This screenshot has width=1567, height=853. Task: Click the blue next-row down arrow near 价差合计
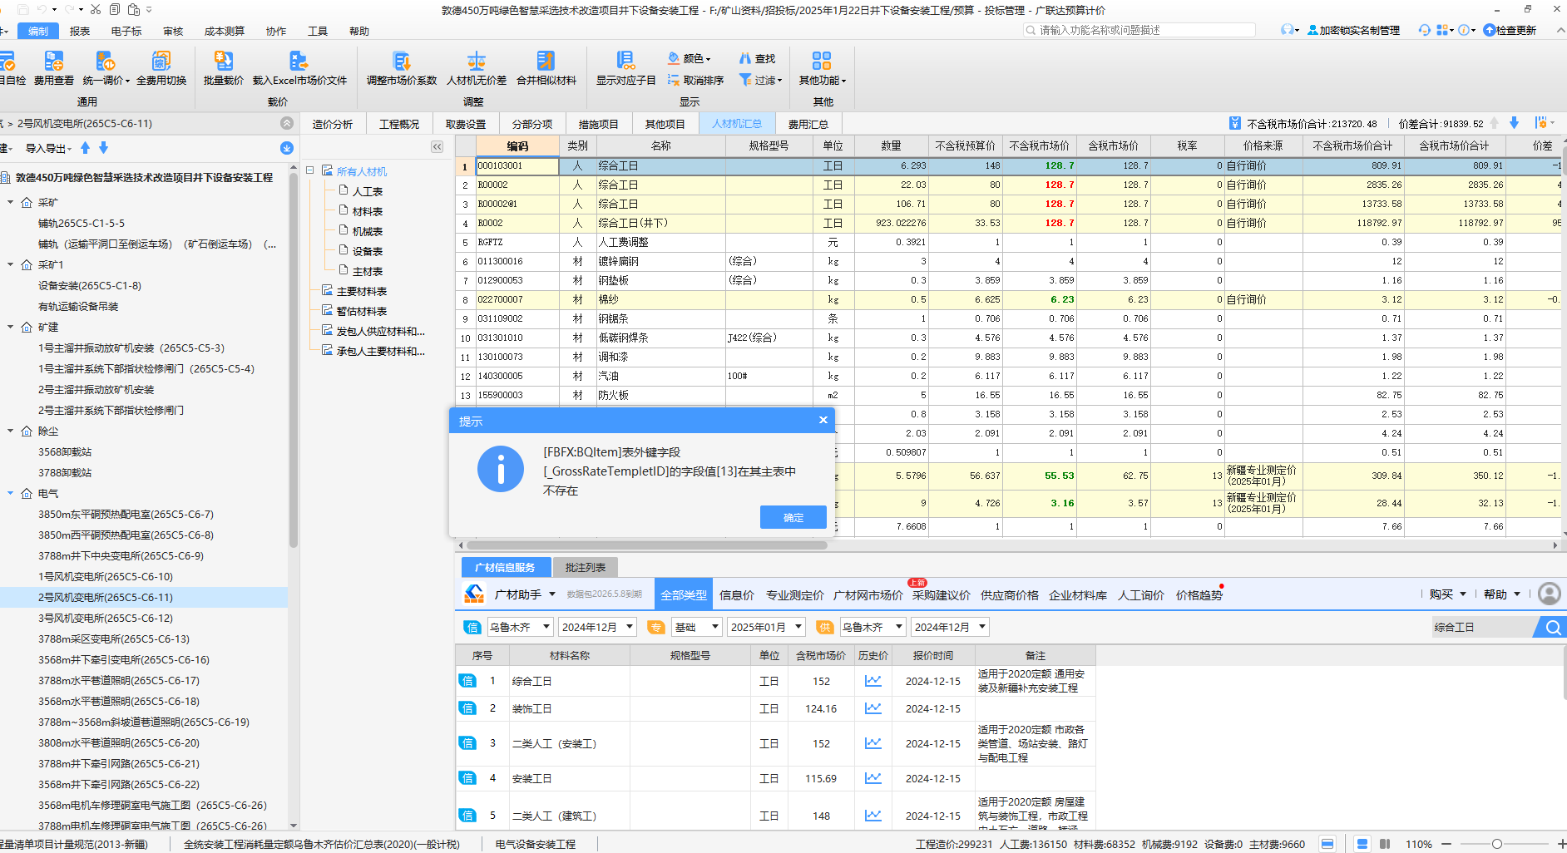click(x=1514, y=123)
